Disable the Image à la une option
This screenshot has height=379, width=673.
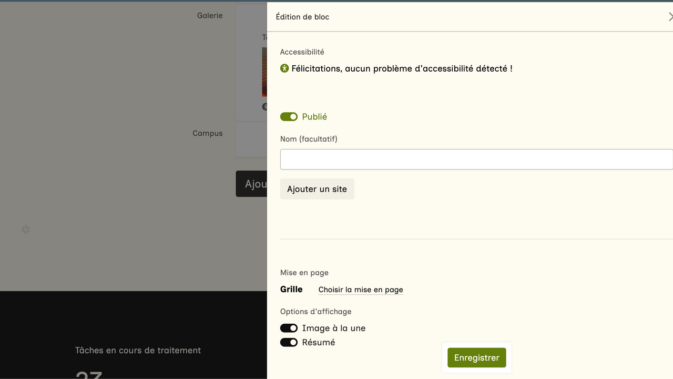289,328
